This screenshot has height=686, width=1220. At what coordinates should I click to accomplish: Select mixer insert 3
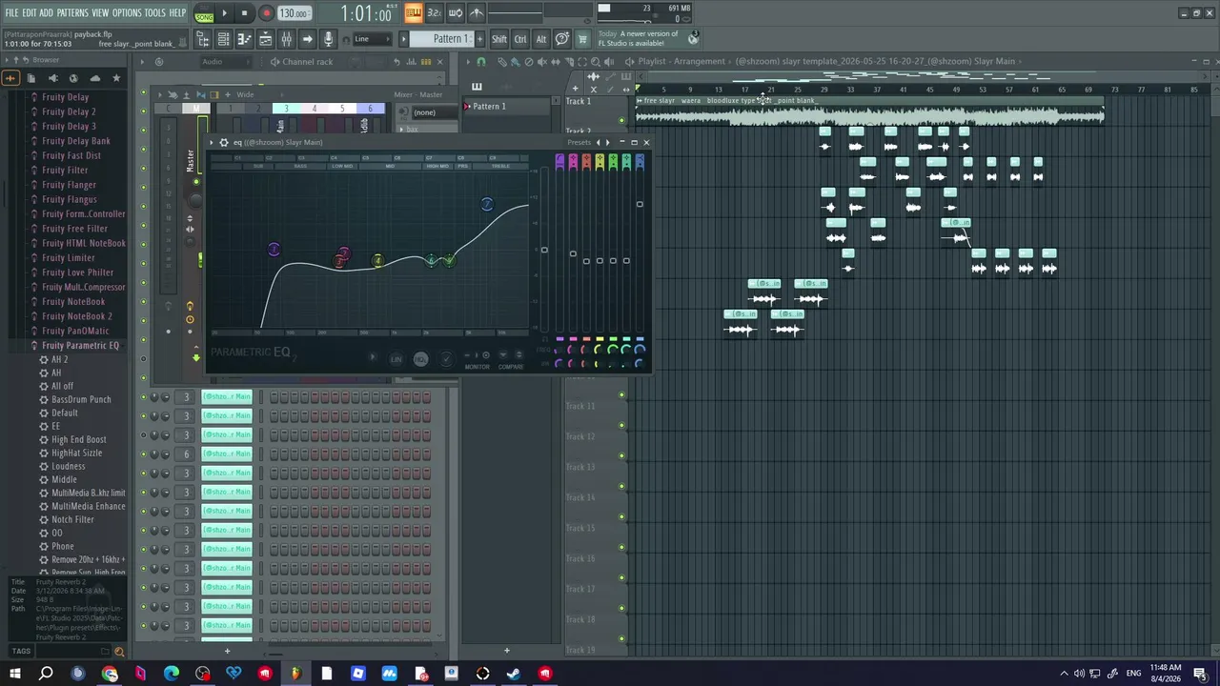286,109
